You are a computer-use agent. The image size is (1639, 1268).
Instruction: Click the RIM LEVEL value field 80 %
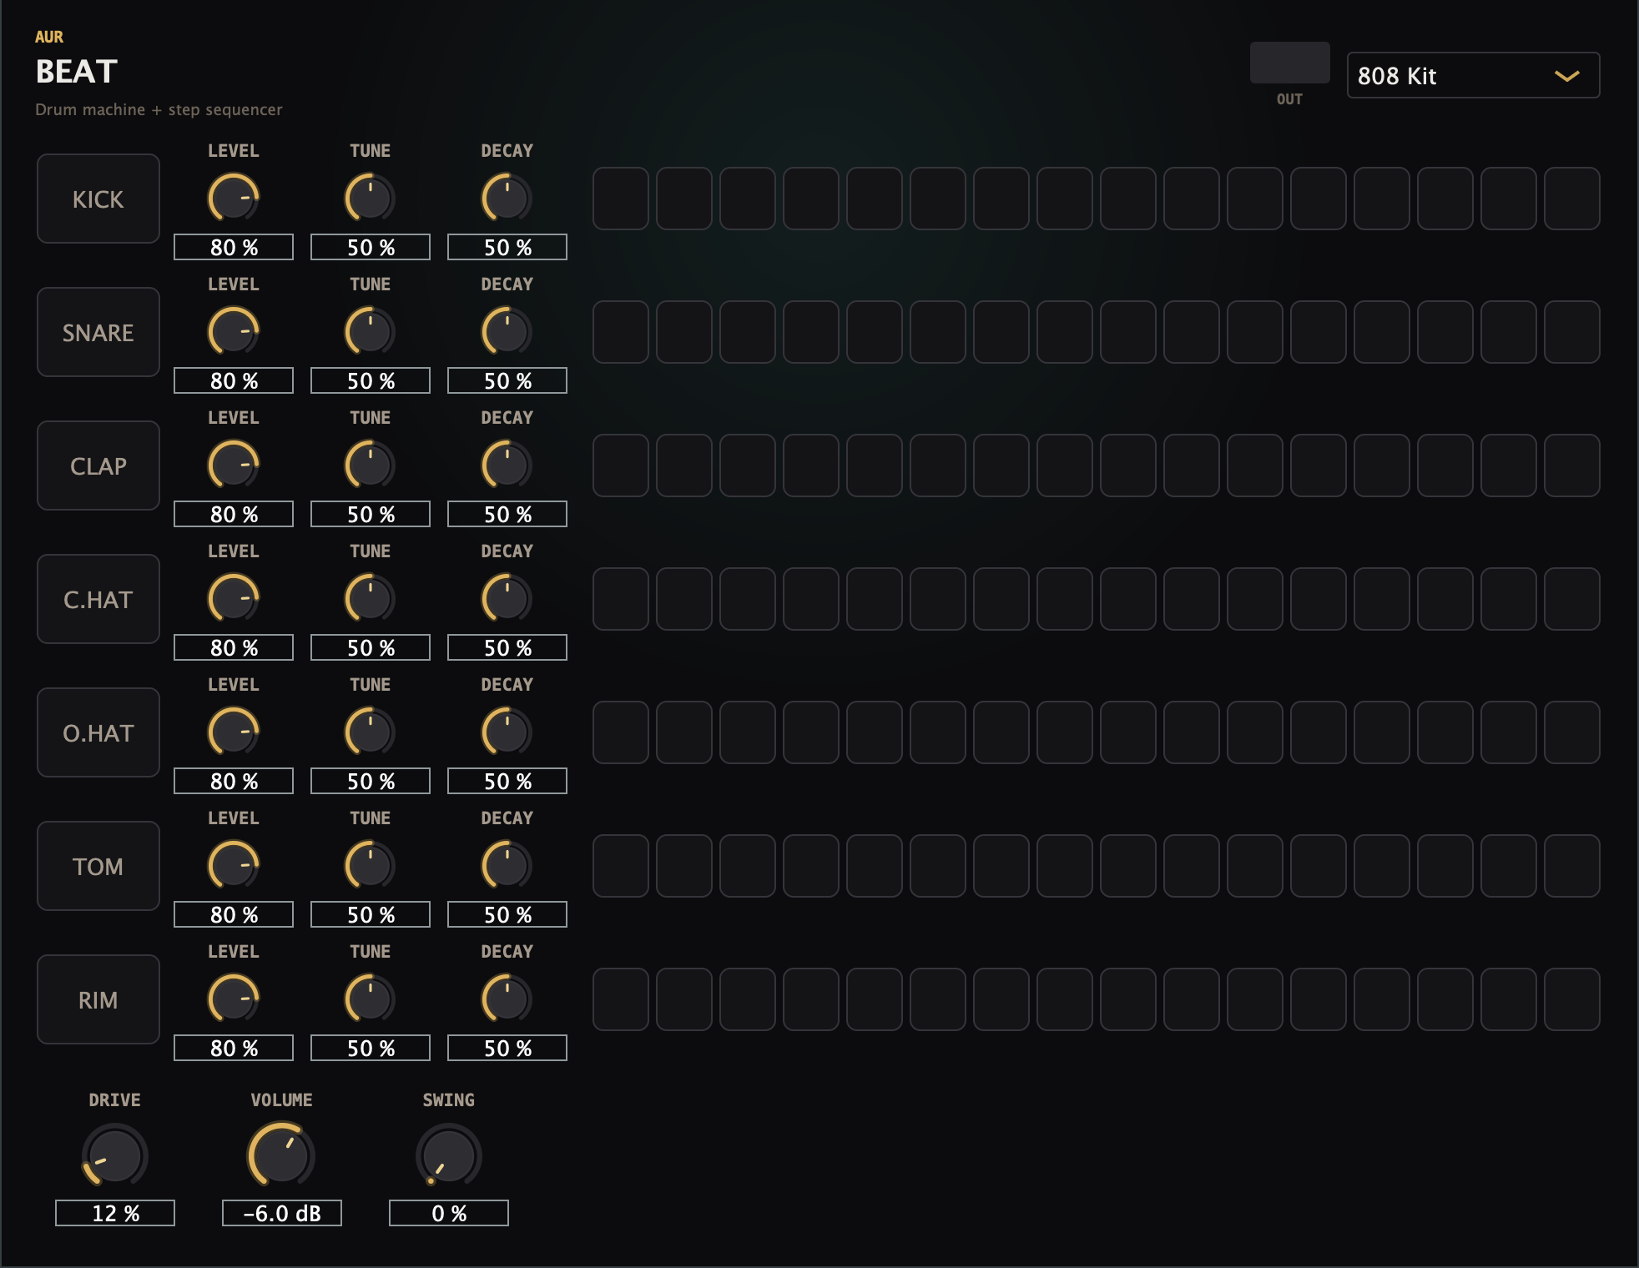(234, 1048)
